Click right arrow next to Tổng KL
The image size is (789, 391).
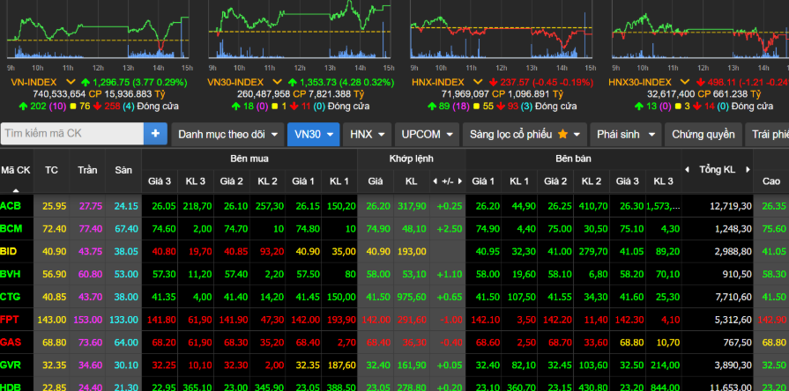point(746,169)
